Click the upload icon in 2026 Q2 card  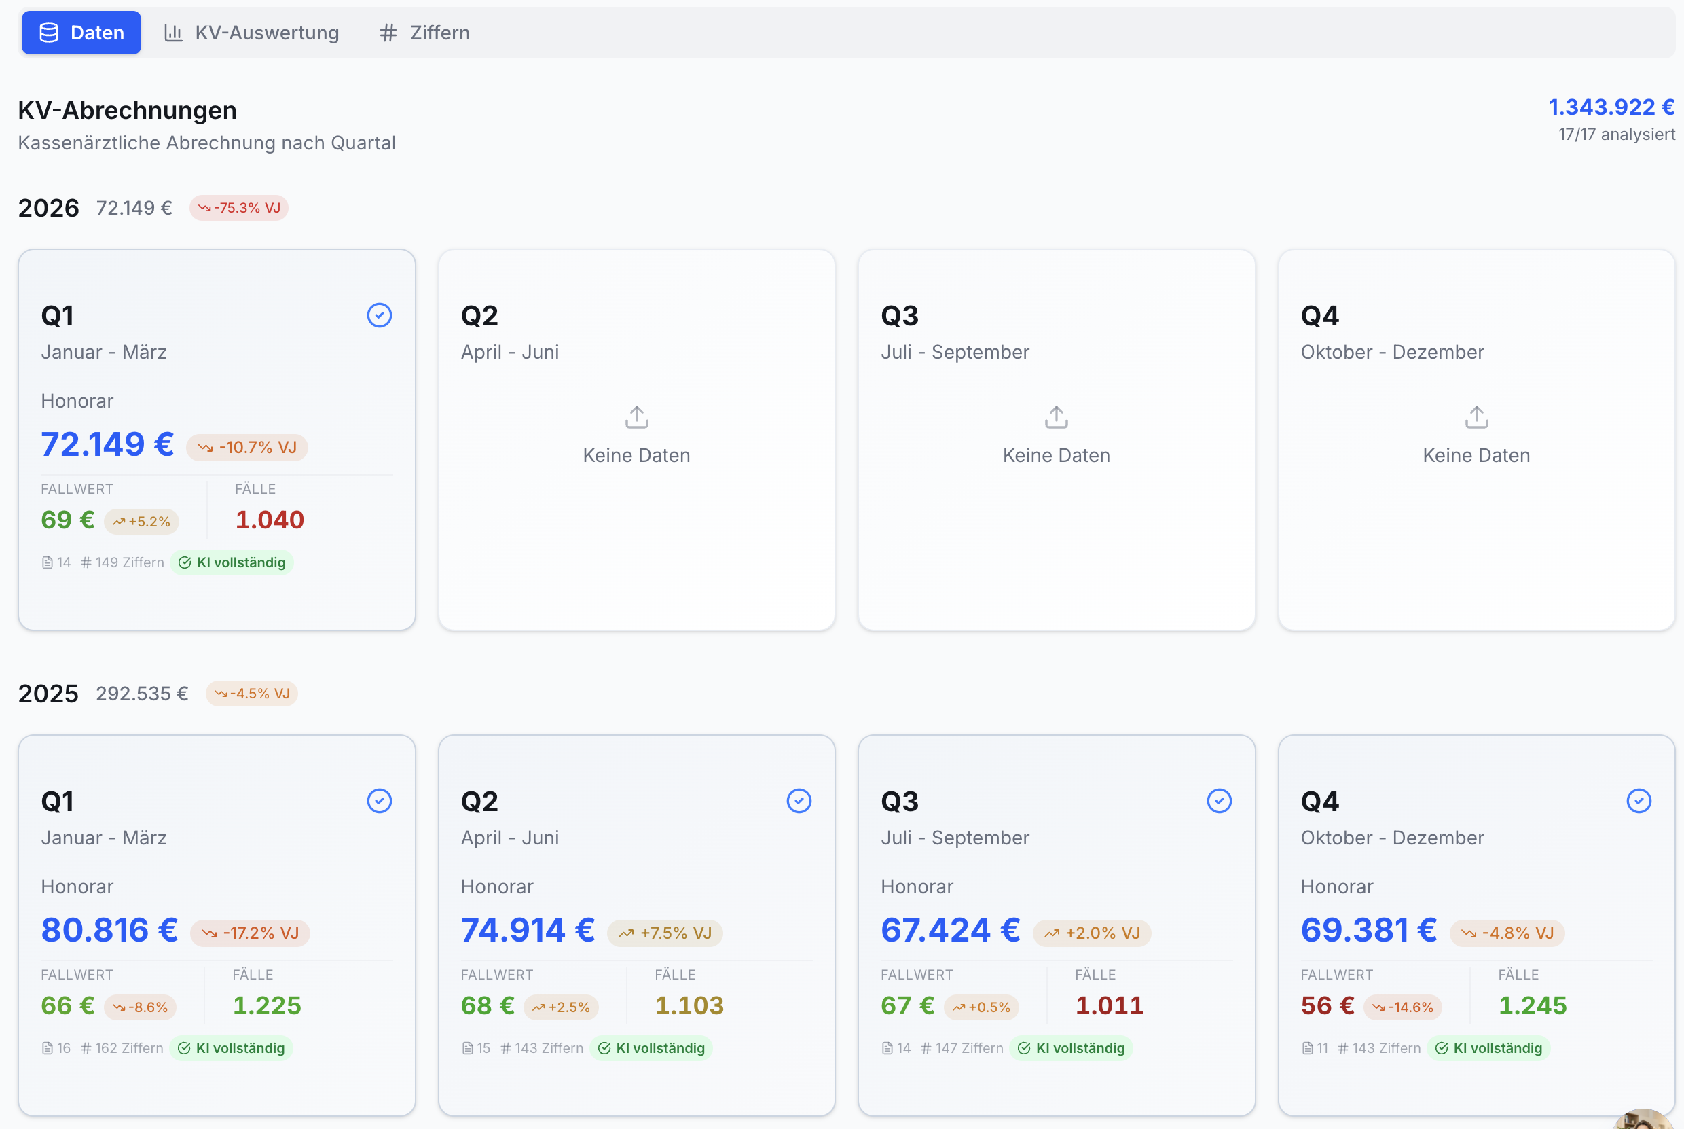(637, 416)
